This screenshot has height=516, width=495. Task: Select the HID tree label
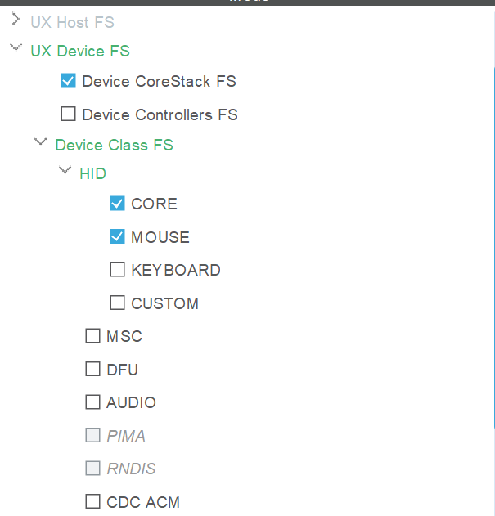tap(92, 173)
